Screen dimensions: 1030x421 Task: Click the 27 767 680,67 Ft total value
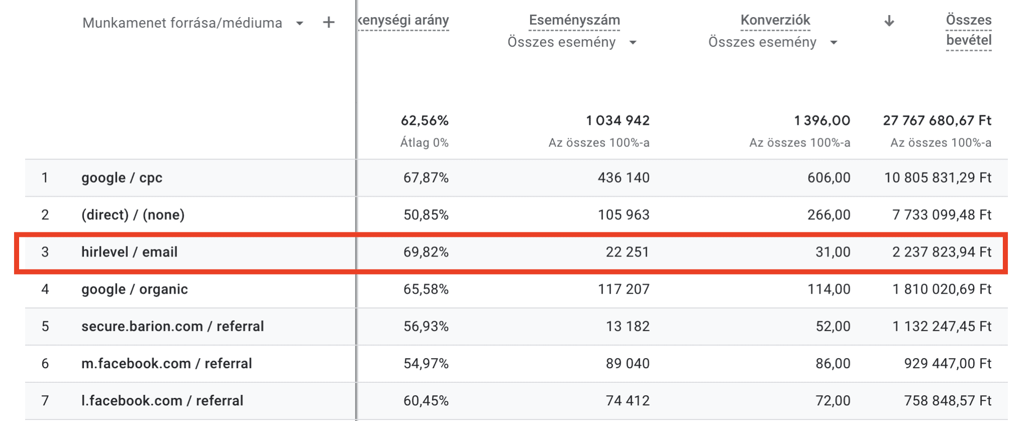[x=936, y=120]
